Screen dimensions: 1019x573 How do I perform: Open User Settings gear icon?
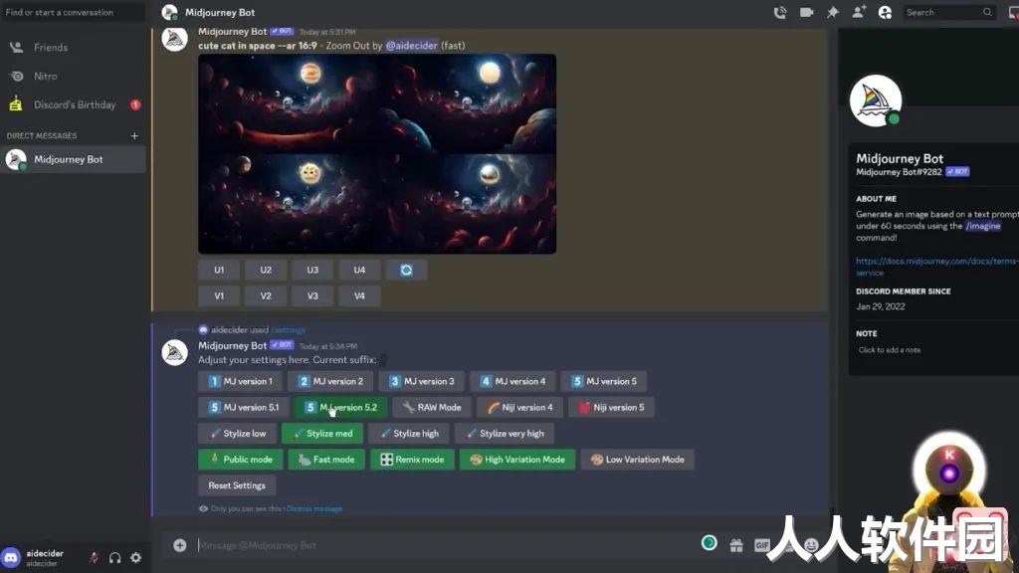pyautogui.click(x=135, y=557)
